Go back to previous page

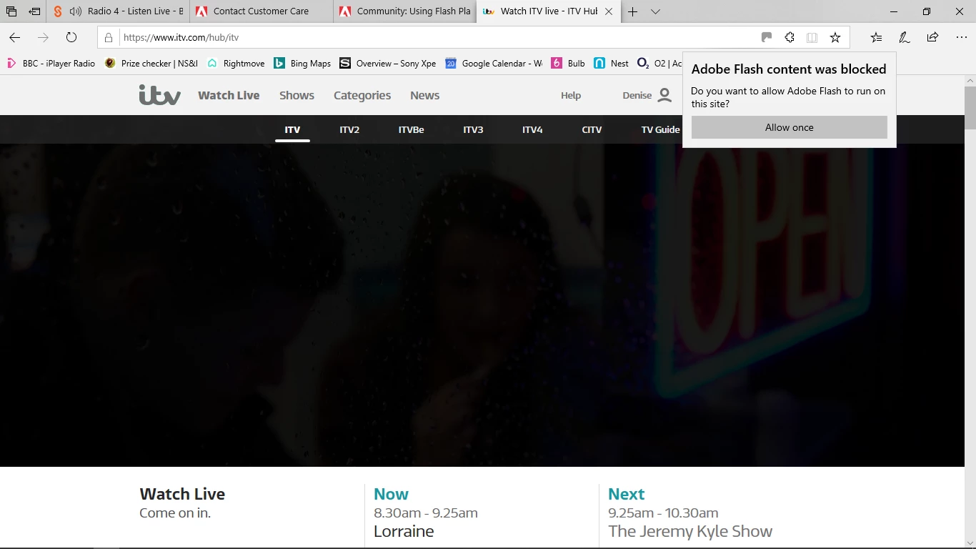pos(14,37)
